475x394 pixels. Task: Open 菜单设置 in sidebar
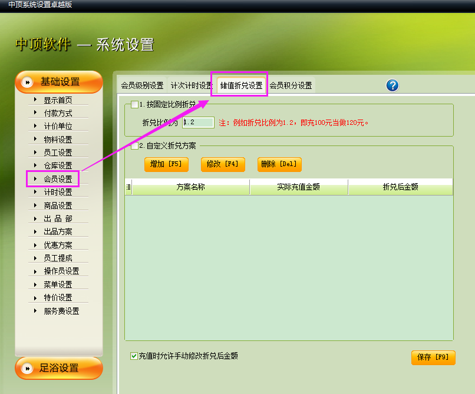click(x=58, y=284)
